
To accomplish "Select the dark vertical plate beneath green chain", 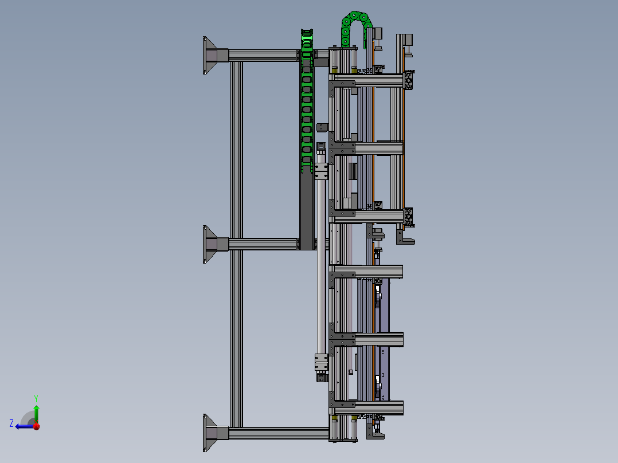I will [307, 208].
